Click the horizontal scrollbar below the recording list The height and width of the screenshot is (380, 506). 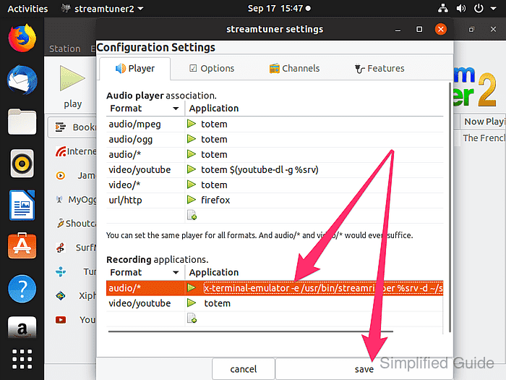(x=251, y=332)
